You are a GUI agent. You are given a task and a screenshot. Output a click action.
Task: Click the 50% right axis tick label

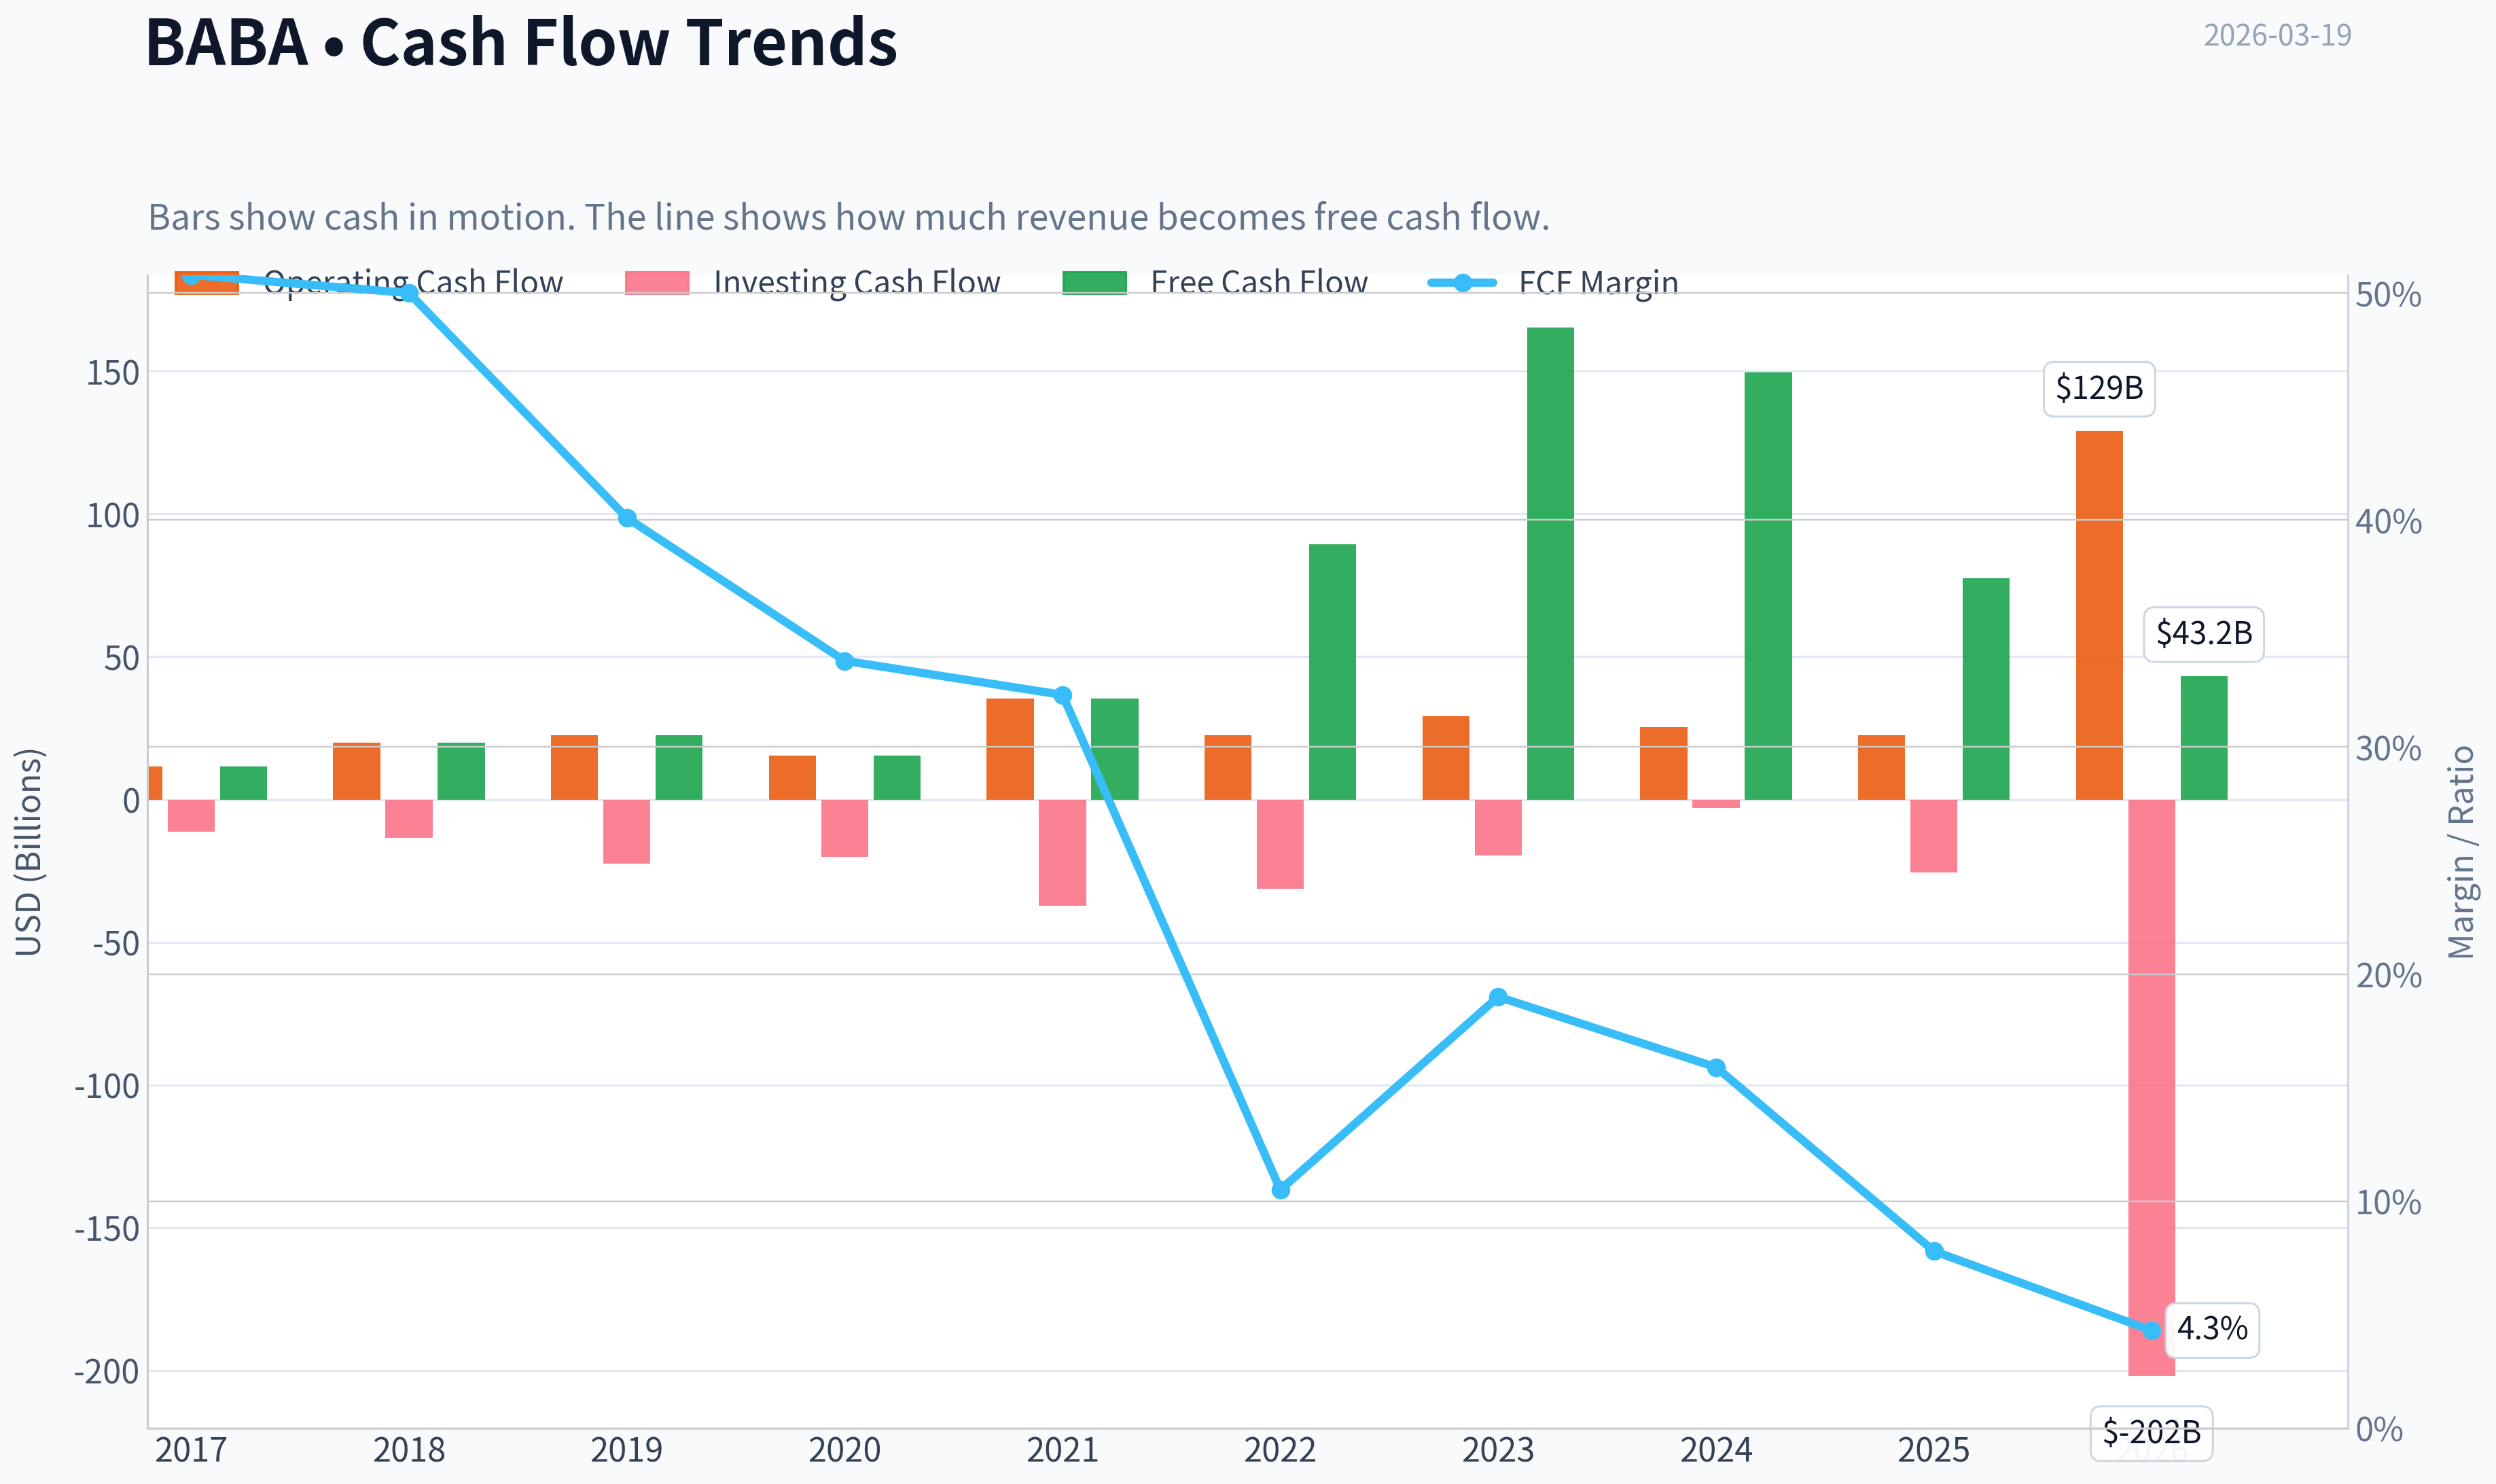point(2389,295)
